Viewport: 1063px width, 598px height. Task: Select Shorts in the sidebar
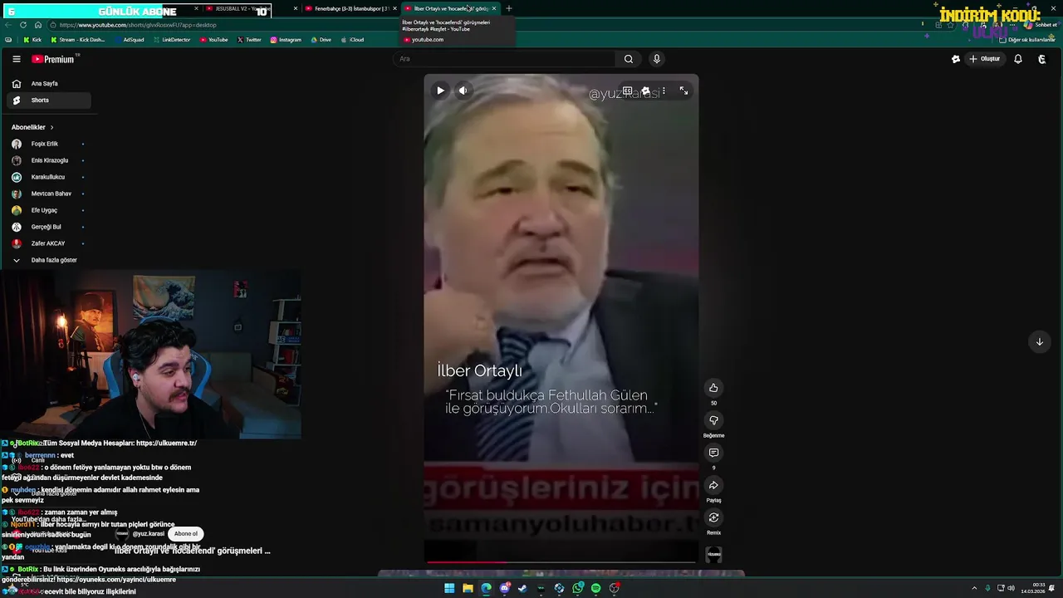click(49, 100)
